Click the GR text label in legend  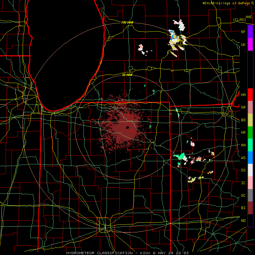(x=243, y=107)
